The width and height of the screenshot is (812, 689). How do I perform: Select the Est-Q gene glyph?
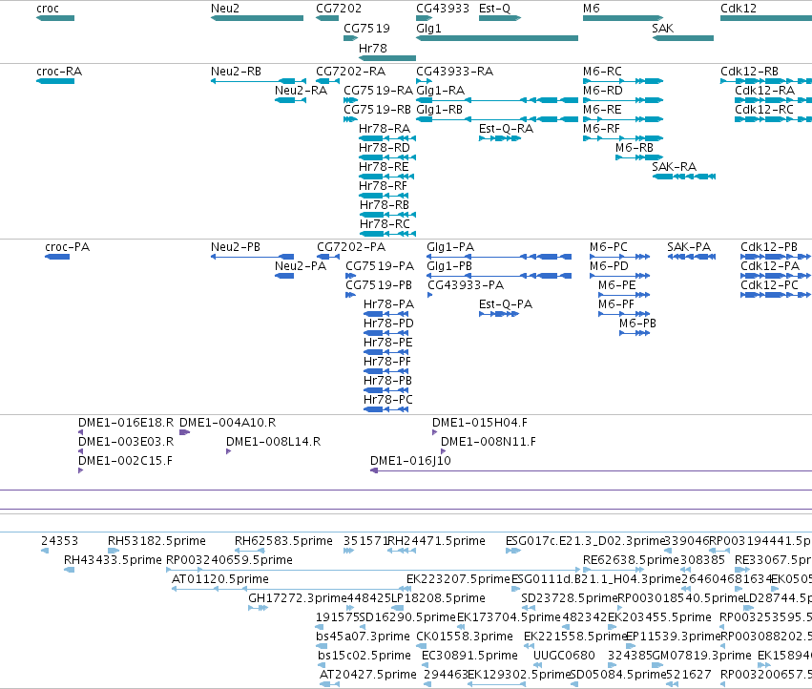500,18
